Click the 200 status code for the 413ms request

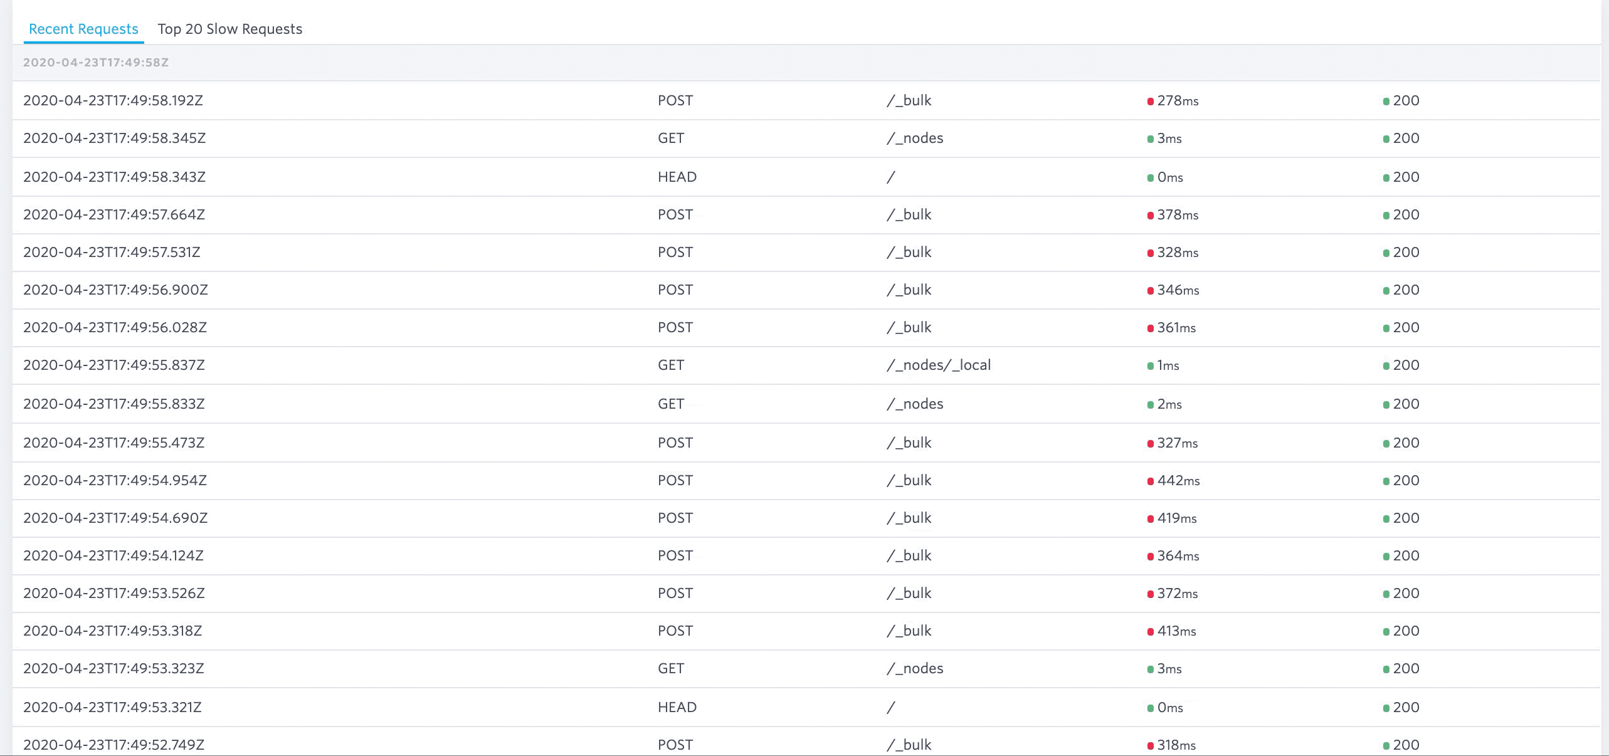[x=1406, y=631]
